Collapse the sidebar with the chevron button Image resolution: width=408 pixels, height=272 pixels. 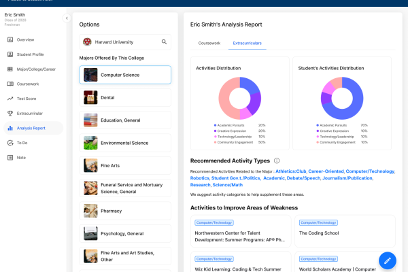pos(67,18)
